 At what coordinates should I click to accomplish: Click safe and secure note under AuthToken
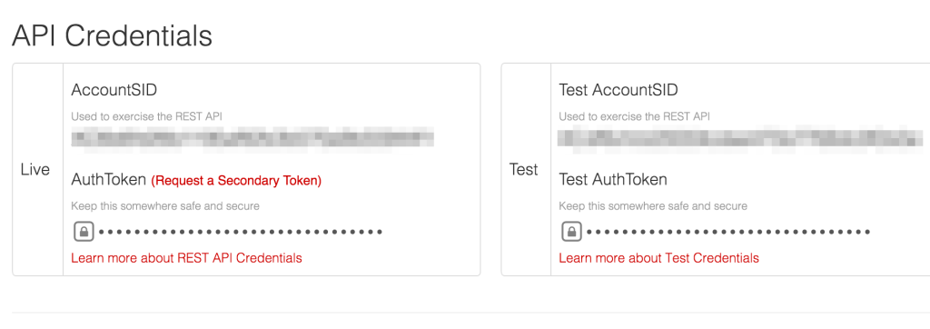pos(165,206)
